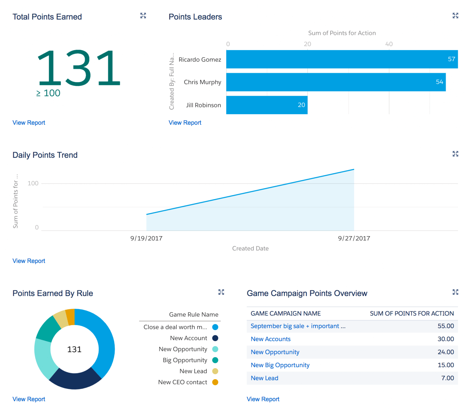The height and width of the screenshot is (416, 471).
Task: Expand the Total Points Earned widget
Action: (x=143, y=16)
